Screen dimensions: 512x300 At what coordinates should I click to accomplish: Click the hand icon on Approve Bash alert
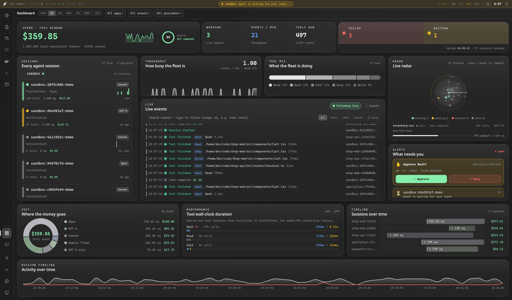pos(398,164)
